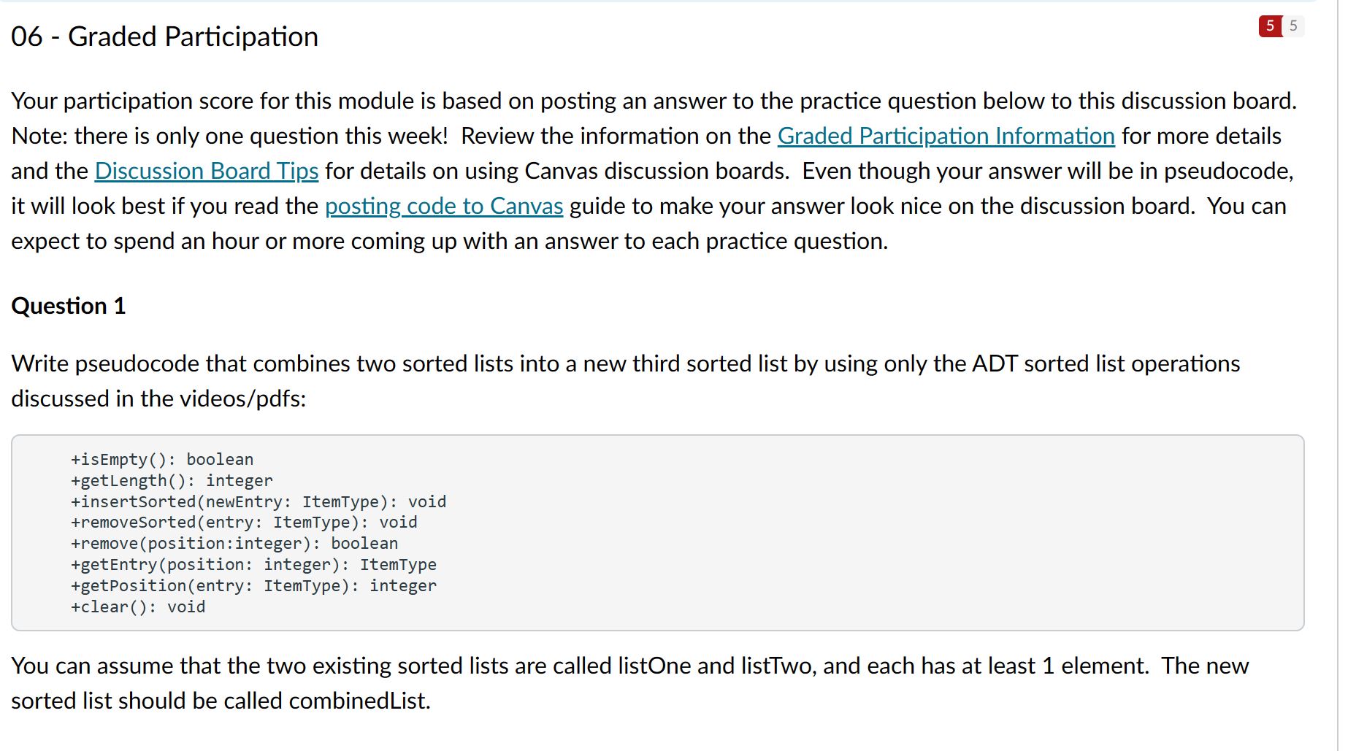Follow the posting code to Canvas guide link

tap(443, 206)
